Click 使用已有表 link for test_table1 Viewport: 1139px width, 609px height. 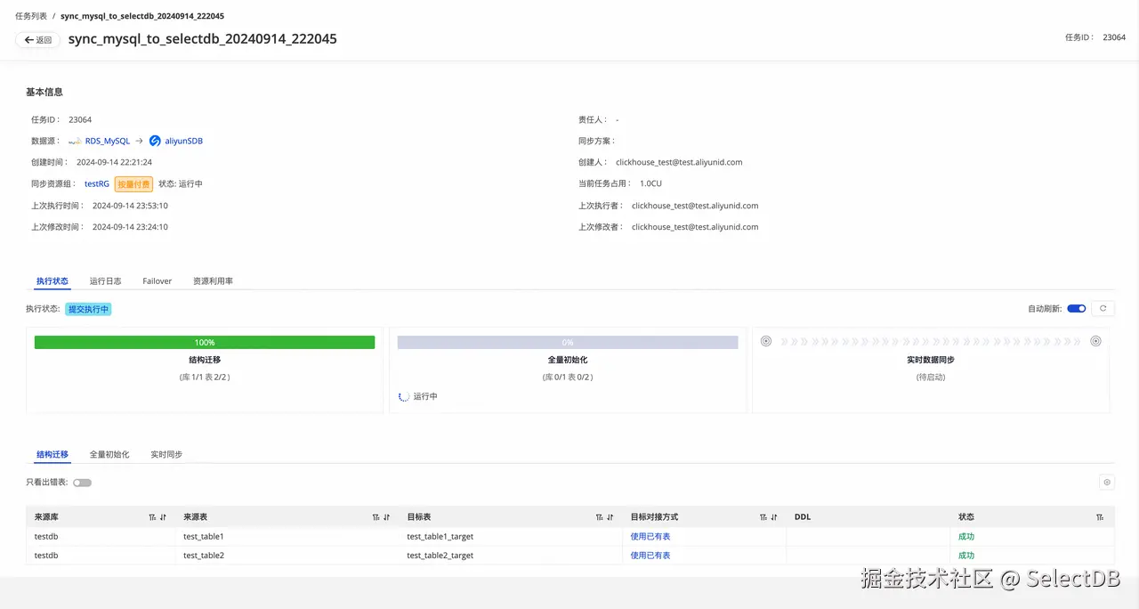(x=650, y=536)
